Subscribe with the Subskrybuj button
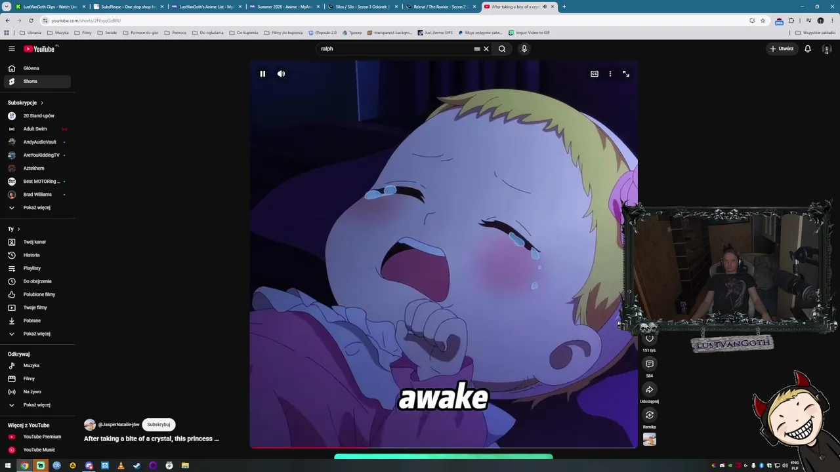The height and width of the screenshot is (472, 840). pyautogui.click(x=159, y=425)
